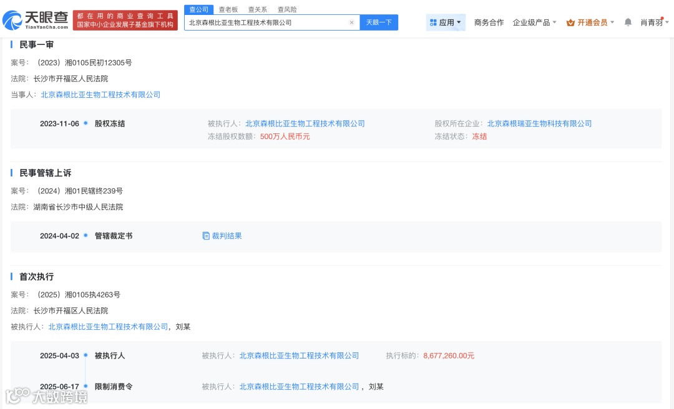
Task: Click the document icon beside 裁判结果
Action: tap(205, 236)
